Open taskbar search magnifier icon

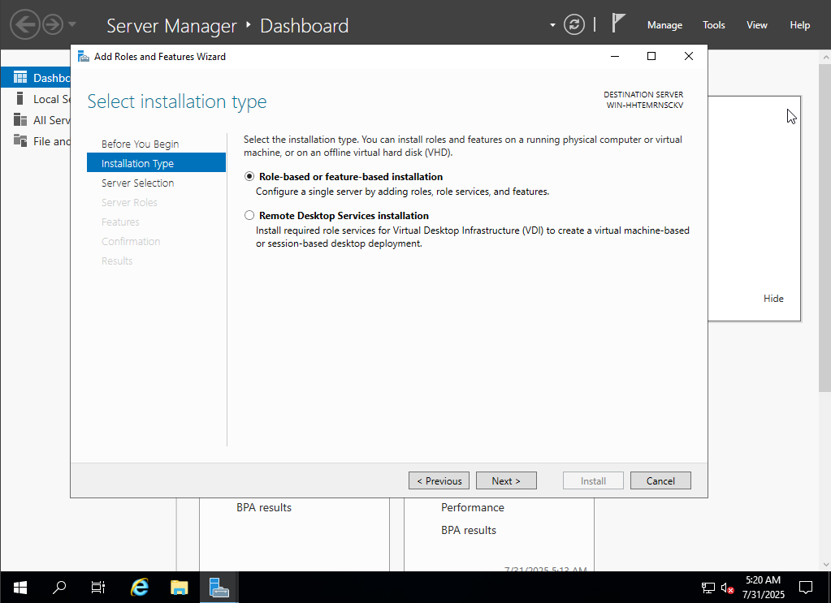pyautogui.click(x=59, y=588)
